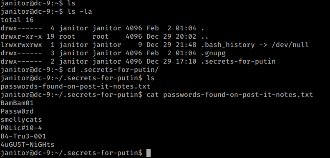
Task: Click the lrwxrwxrwx permissions string
Action: tap(21, 44)
